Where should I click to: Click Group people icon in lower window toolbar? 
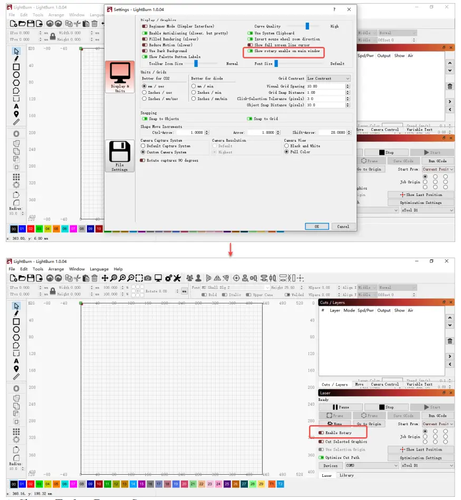(190, 278)
